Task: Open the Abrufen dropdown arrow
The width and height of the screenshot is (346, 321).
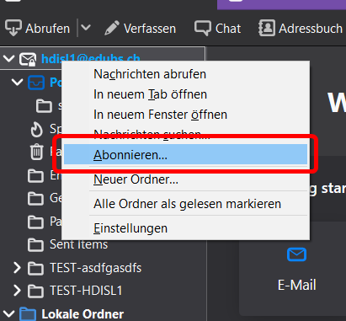Action: pyautogui.click(x=86, y=28)
